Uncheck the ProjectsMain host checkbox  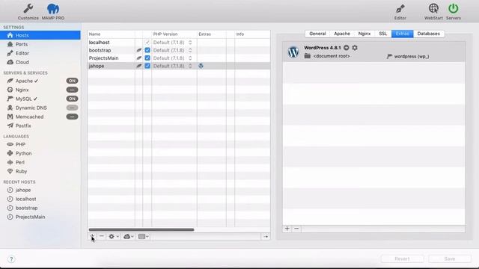(x=147, y=58)
